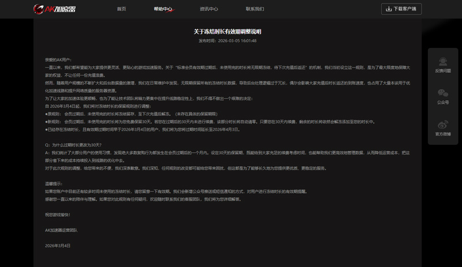The width and height of the screenshot is (462, 267).
Task: Click the publish time 2026-03-05 16:01:48
Action: pos(237,41)
